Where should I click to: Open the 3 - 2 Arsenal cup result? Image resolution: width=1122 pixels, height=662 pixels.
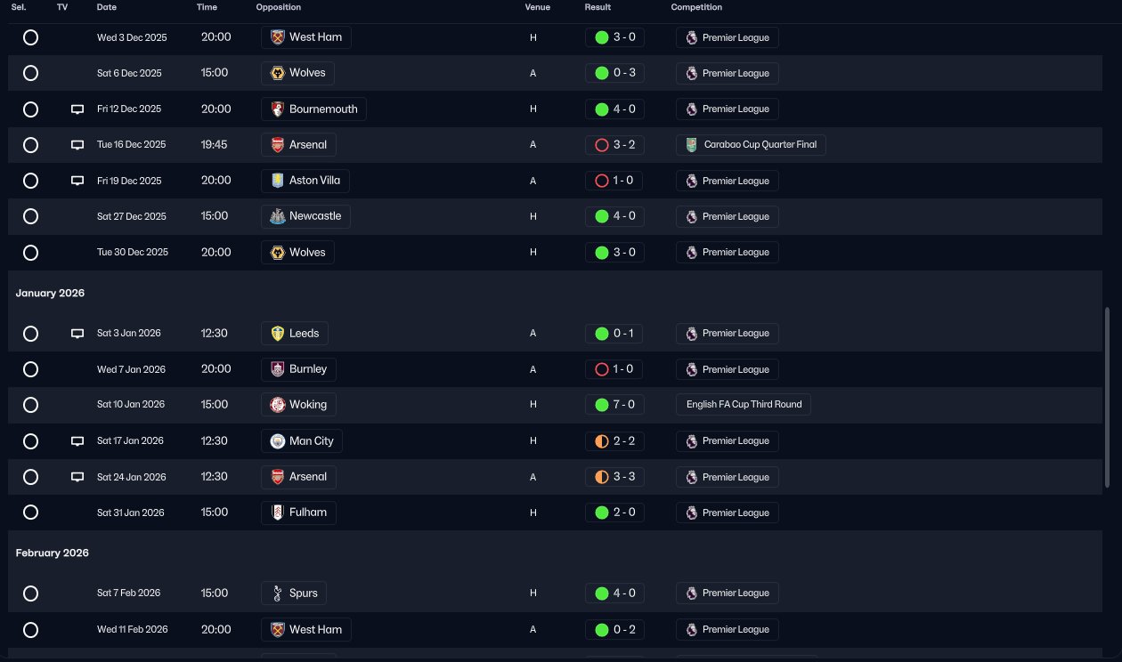[614, 145]
